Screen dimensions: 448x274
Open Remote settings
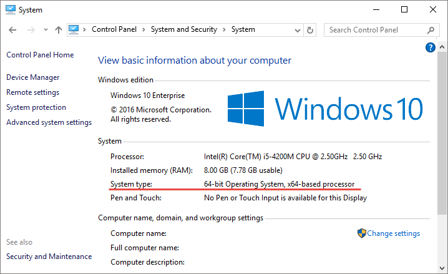[x=33, y=92]
